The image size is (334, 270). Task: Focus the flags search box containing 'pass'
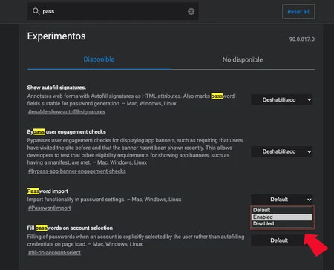(x=113, y=11)
